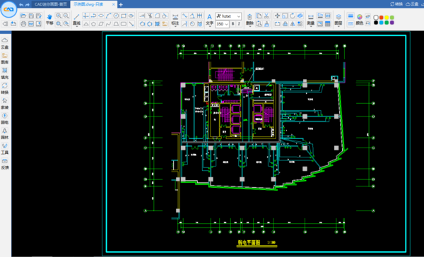This screenshot has width=424, height=257.
Task: Toggle italic text formatting
Action: tap(239, 24)
